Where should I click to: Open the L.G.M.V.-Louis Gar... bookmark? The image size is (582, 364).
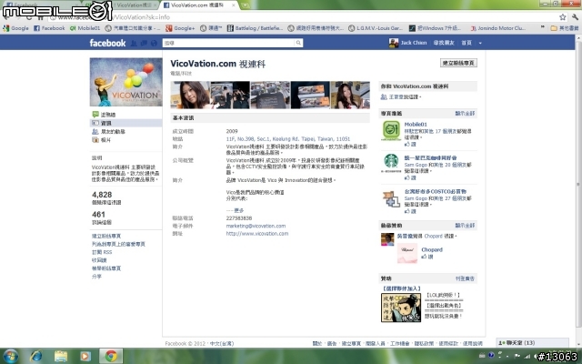tap(376, 28)
